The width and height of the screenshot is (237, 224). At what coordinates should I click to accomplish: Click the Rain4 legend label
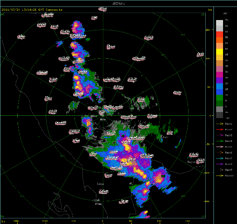point(229,141)
